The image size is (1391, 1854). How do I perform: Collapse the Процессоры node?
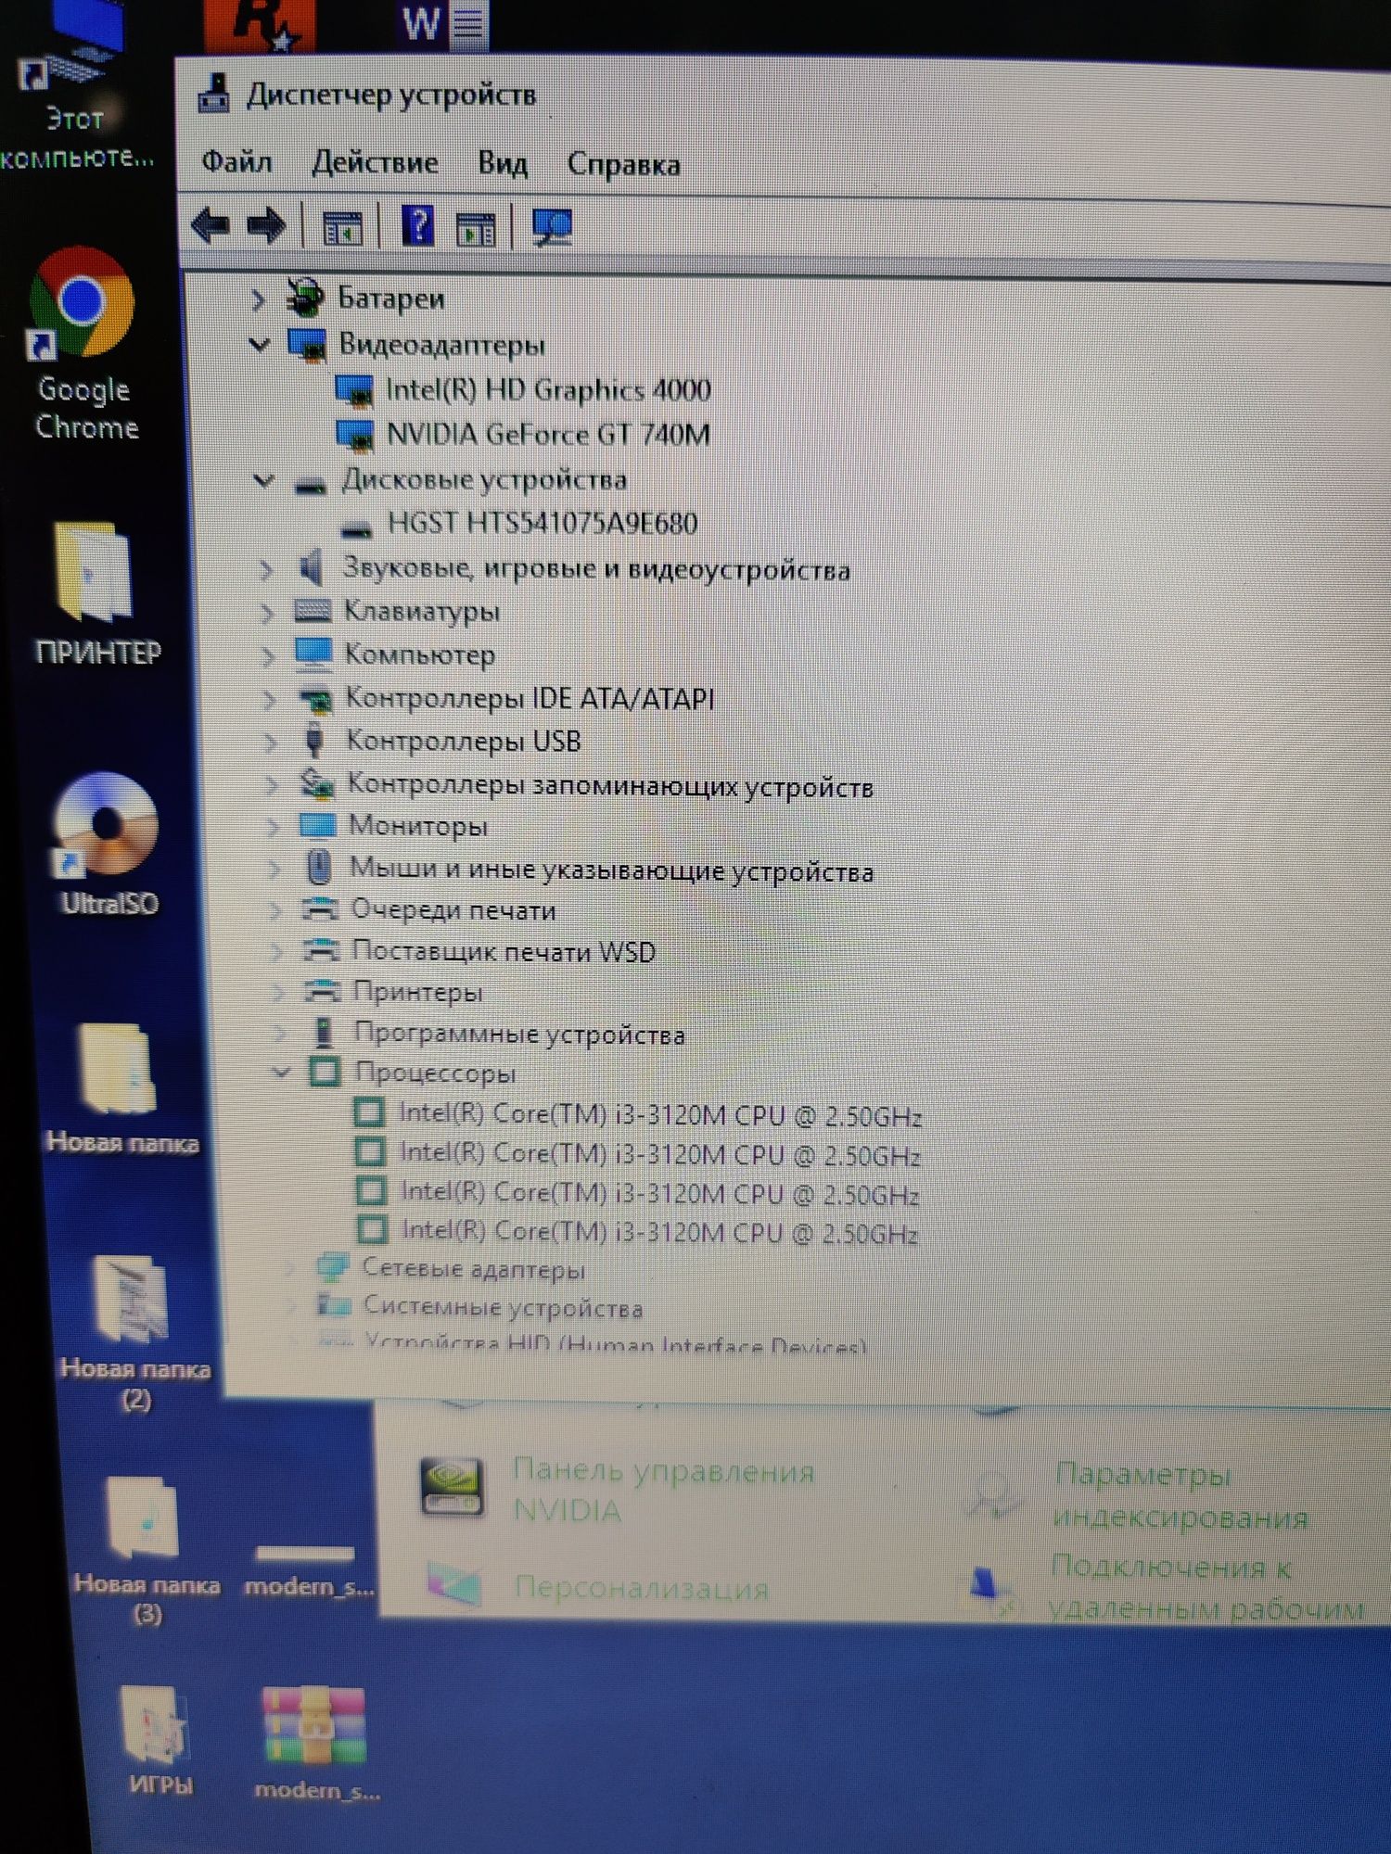click(281, 1073)
